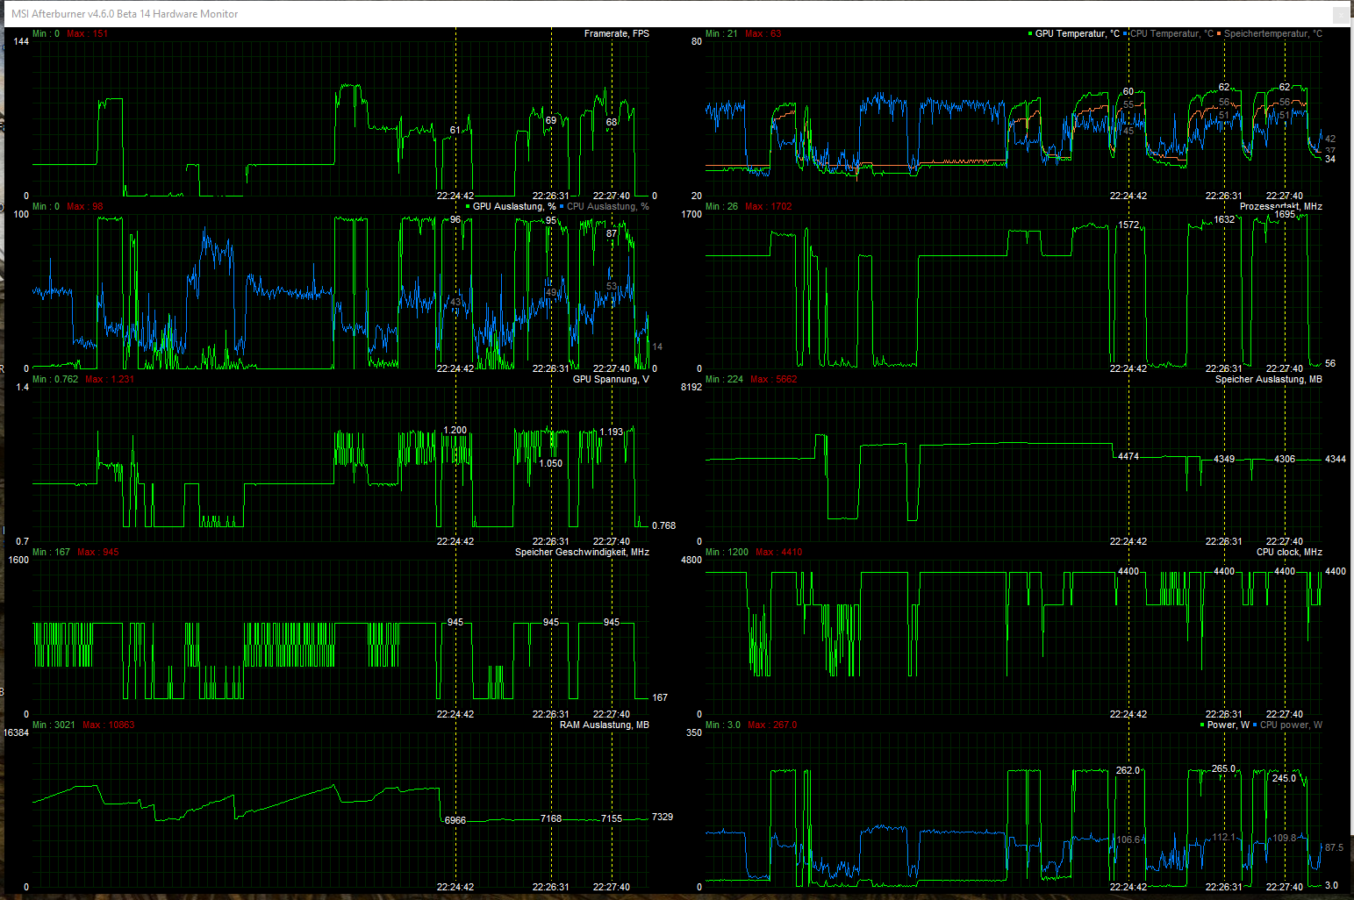Click Max : 63 in temperature graph
The height and width of the screenshot is (900, 1354).
[x=763, y=34]
